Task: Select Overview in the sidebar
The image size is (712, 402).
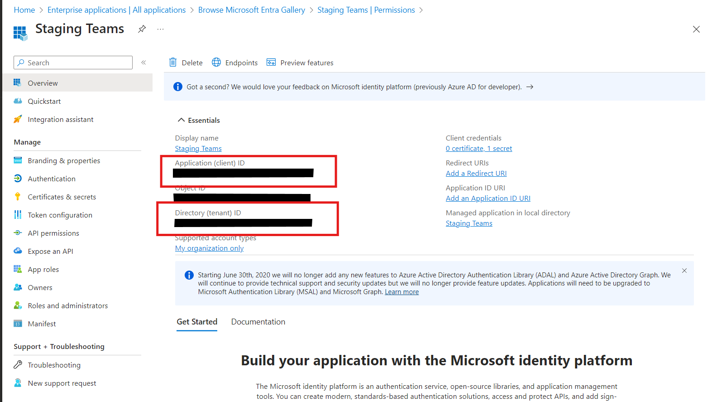Action: [77, 83]
